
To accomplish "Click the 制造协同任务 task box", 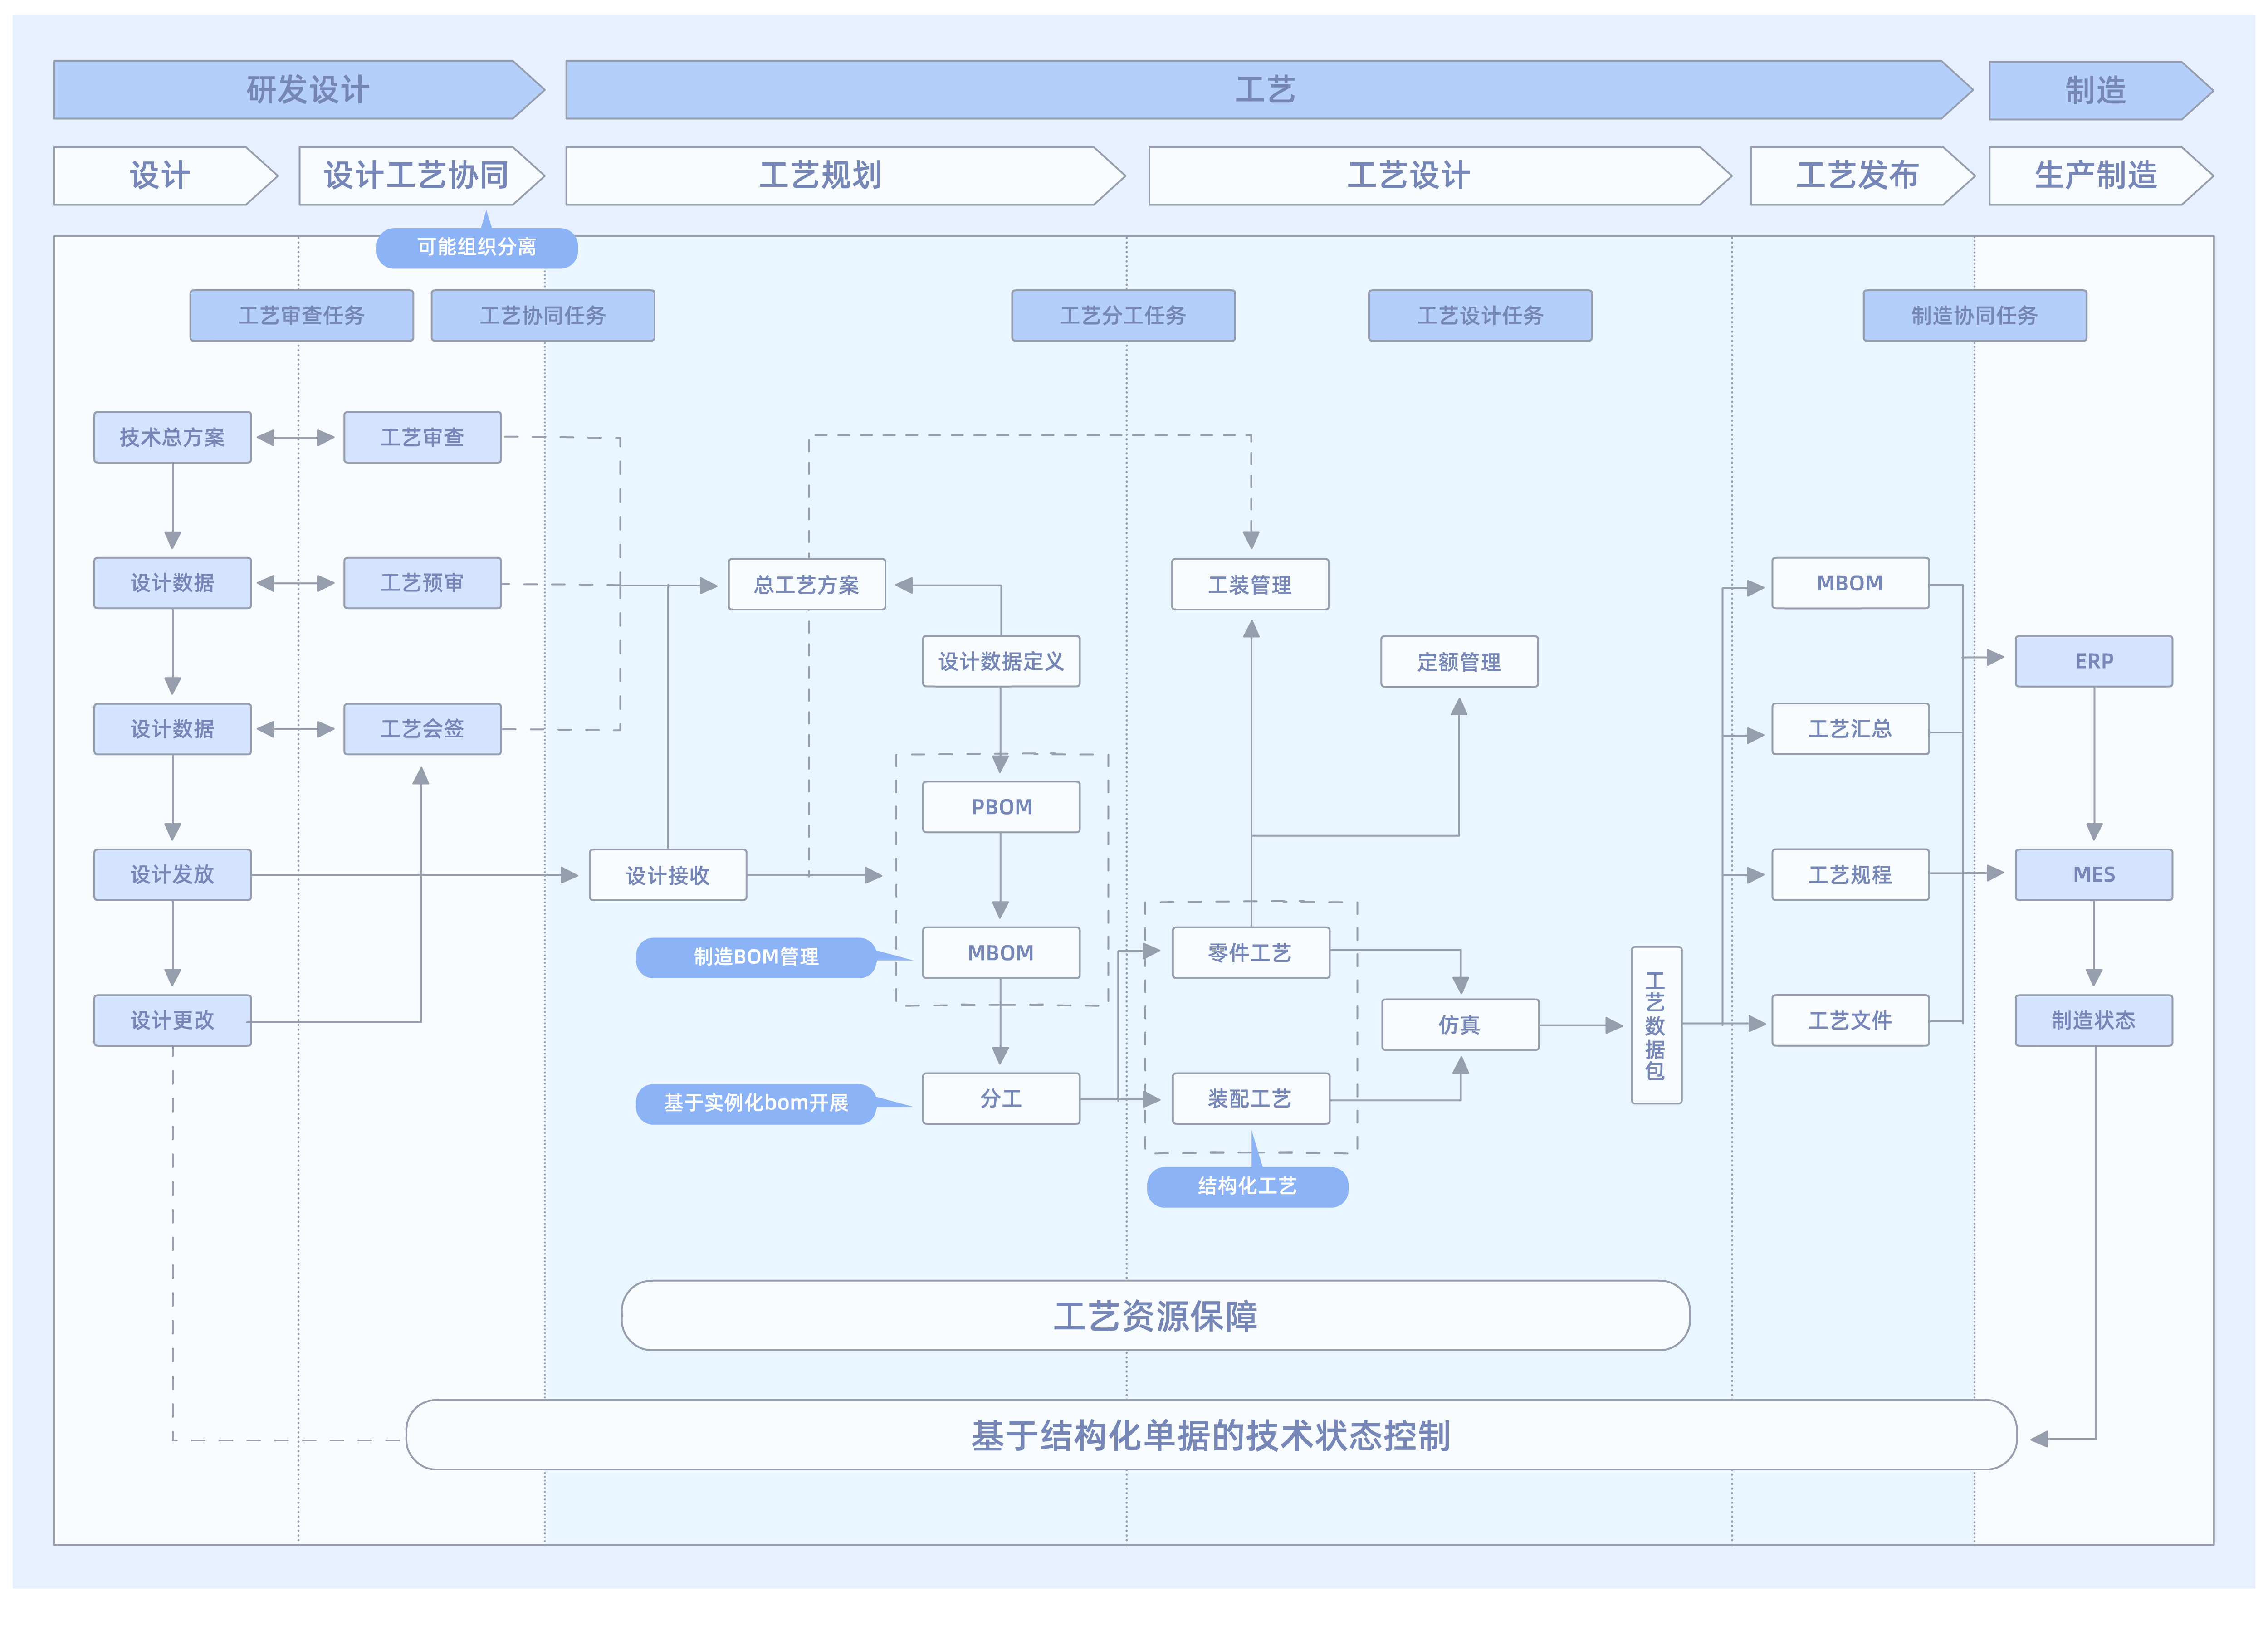I will tap(1973, 316).
